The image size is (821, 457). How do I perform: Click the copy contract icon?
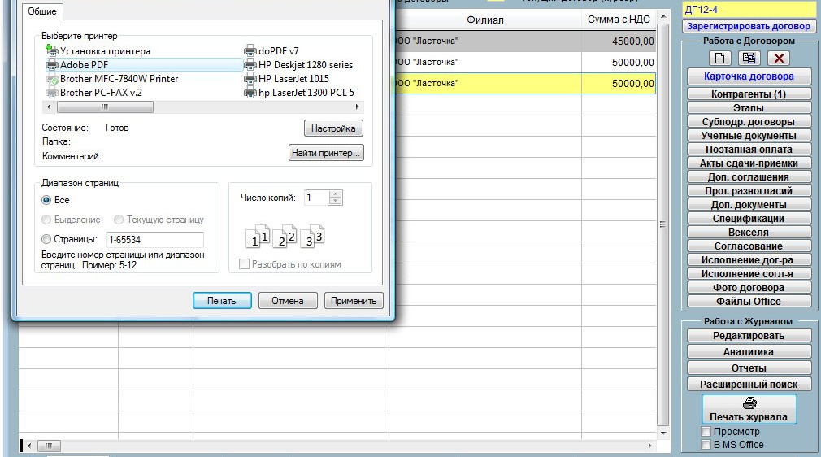[749, 59]
